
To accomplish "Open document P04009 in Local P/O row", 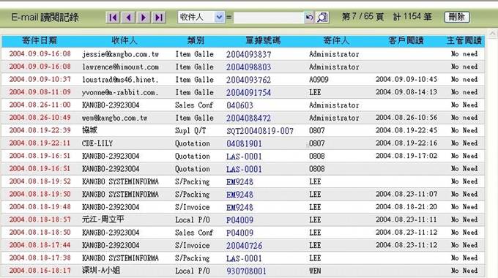I will pos(239,220).
